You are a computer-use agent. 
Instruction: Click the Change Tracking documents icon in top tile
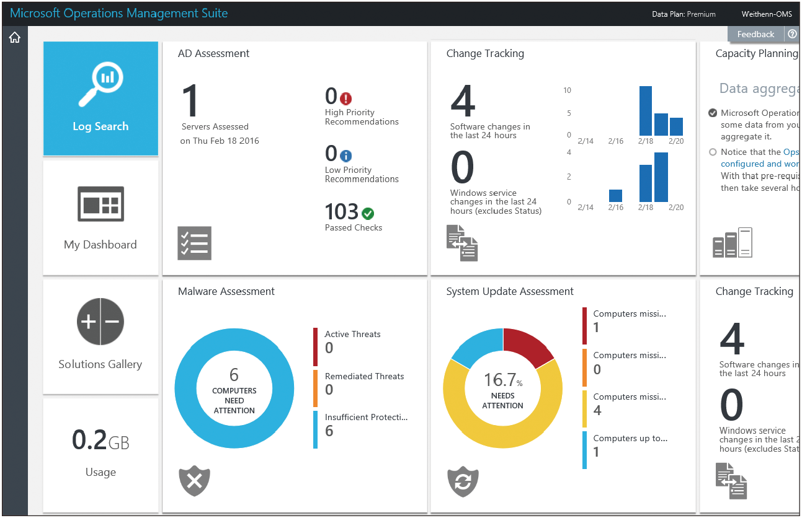tap(462, 243)
